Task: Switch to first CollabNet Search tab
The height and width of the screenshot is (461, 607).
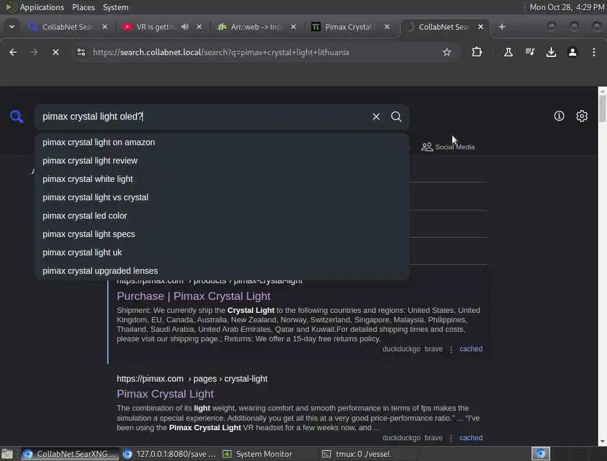Action: (x=66, y=27)
